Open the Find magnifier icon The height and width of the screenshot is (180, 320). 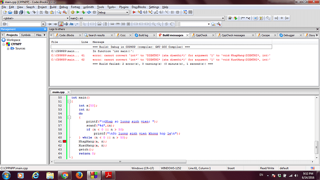coord(59,12)
